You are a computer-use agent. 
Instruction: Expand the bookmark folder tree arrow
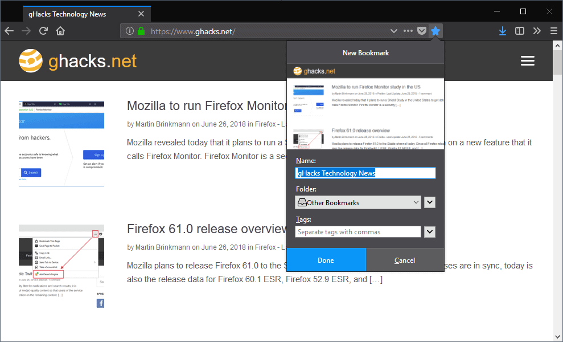pos(430,202)
